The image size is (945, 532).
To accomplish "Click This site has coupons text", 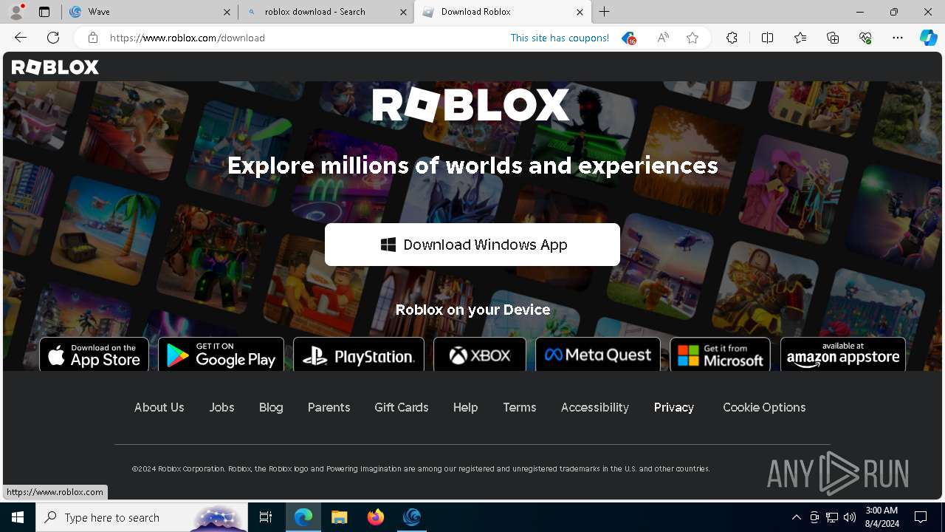I will (560, 38).
